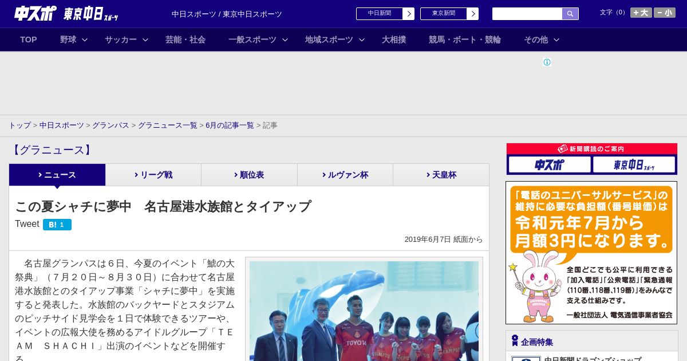Open the article photo of Grampus event
This screenshot has height=361, width=687.
[364, 311]
